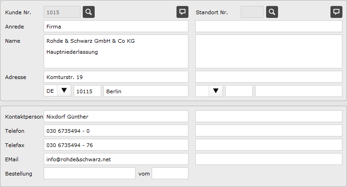Focus the Bestellung date field after vom
Viewport: 347px width, 187px height.
(170, 174)
